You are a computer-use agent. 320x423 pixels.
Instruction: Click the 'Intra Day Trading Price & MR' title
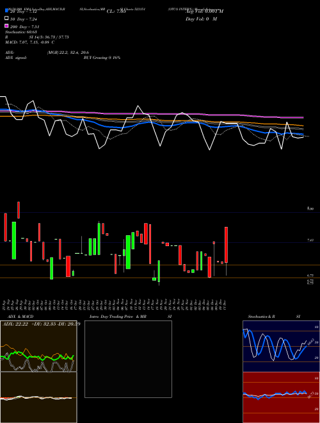click(x=118, y=317)
